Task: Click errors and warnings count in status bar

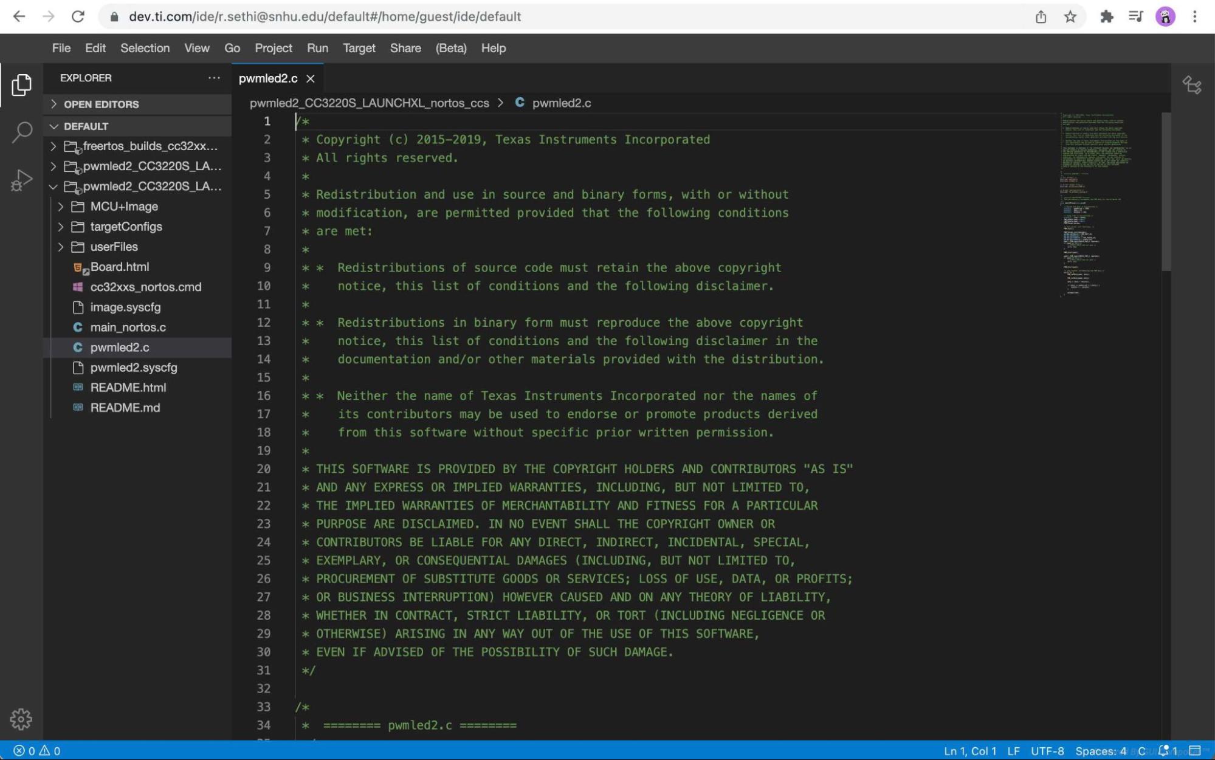Action: pyautogui.click(x=37, y=751)
